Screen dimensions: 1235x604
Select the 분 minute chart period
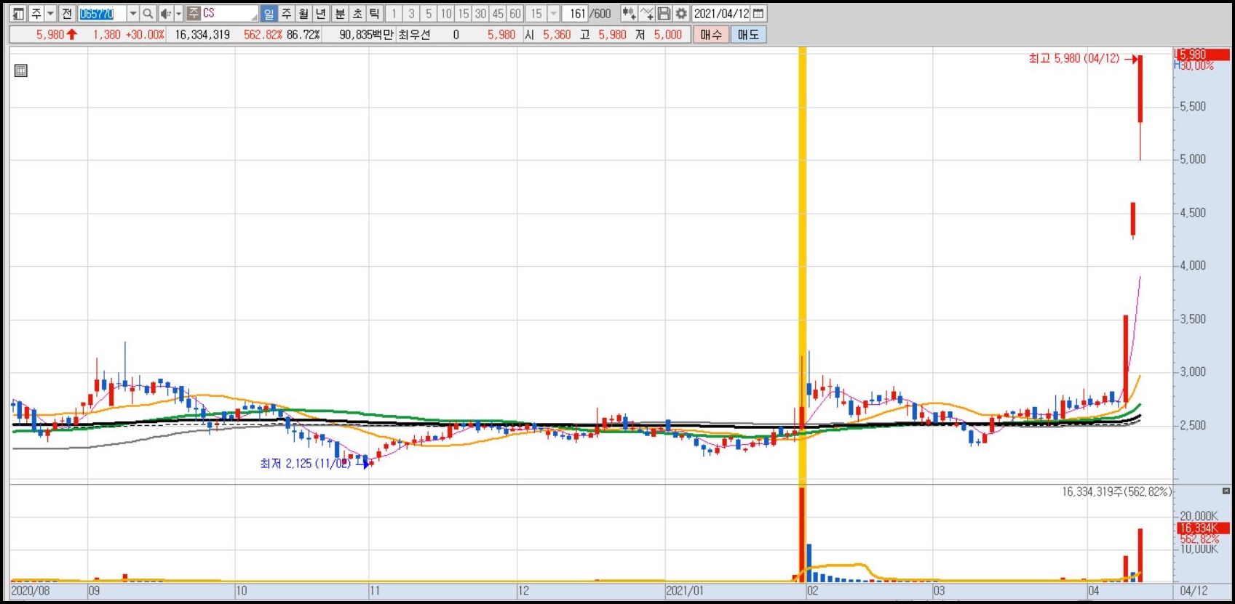[340, 14]
